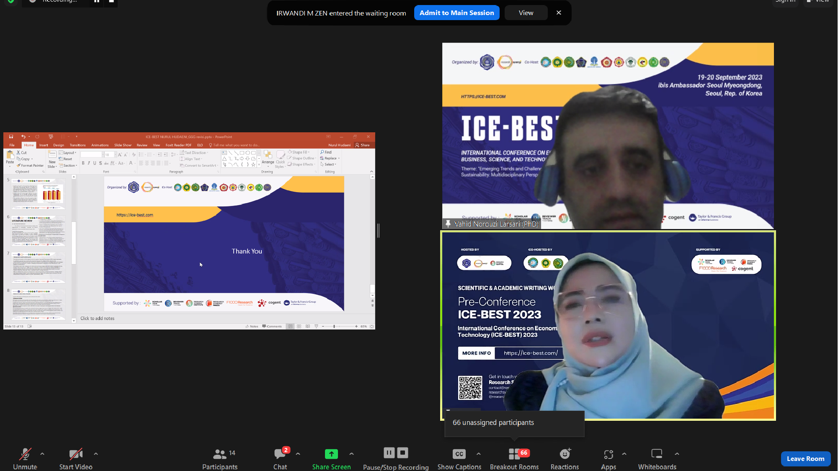The height and width of the screenshot is (471, 838).
Task: Open the Chat panel
Action: point(280,459)
